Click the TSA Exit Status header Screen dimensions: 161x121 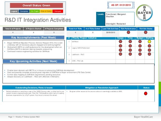pos(146,29)
